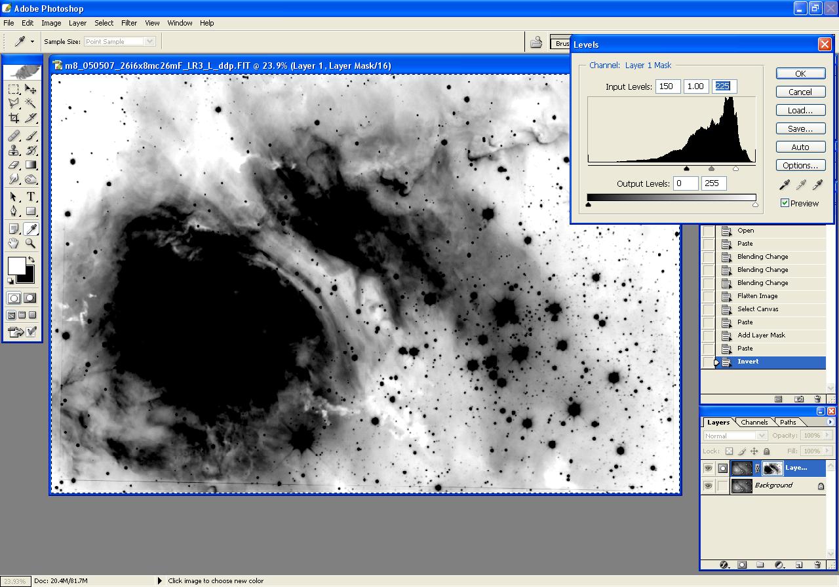Pick the Type tool

pyautogui.click(x=30, y=197)
